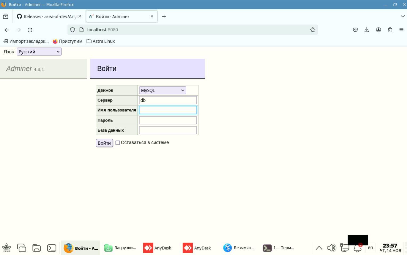Switch to the second AnyDesk taskbar window

click(199, 248)
